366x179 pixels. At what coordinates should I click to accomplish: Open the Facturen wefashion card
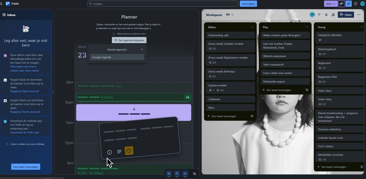click(340, 129)
